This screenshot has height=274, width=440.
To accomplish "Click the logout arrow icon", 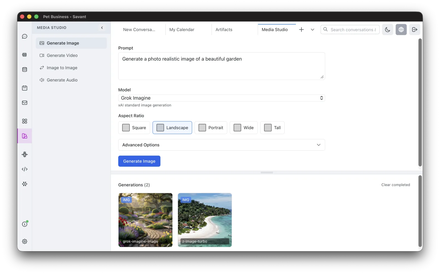I will pyautogui.click(x=414, y=30).
